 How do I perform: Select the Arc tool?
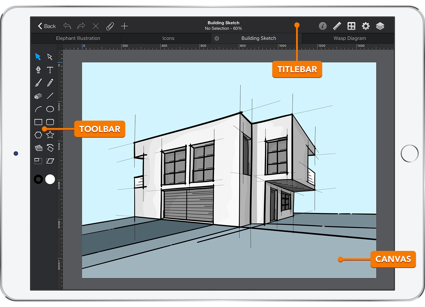pos(38,109)
